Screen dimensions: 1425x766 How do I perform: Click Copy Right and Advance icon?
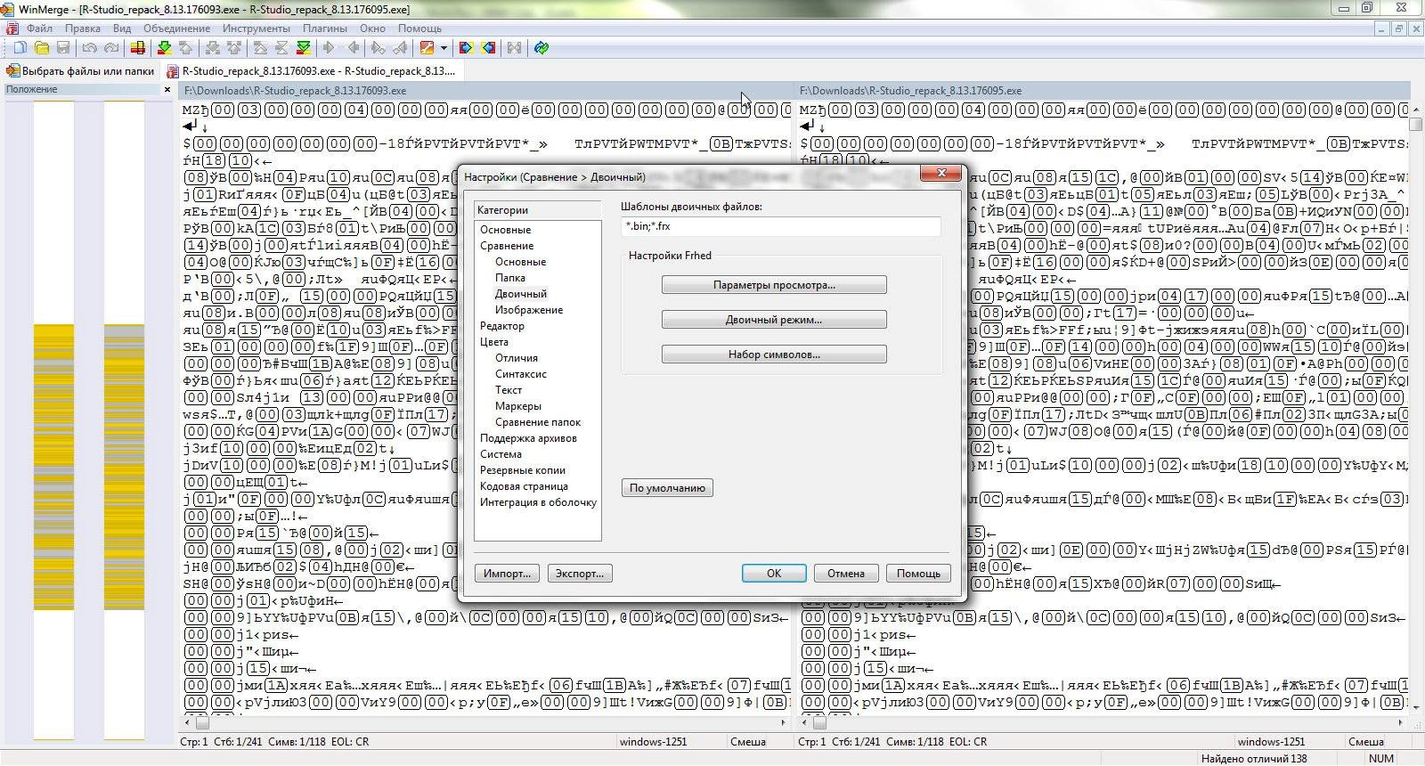379,48
